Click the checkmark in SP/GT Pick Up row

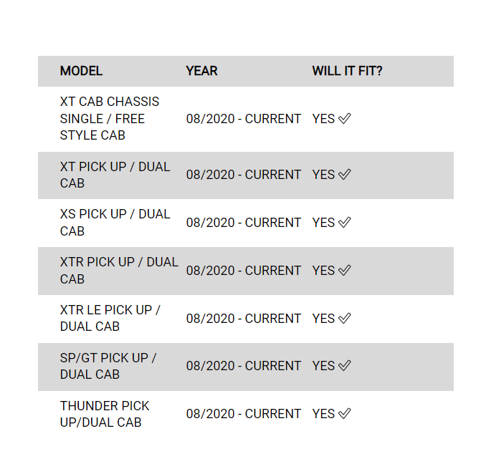coord(344,366)
